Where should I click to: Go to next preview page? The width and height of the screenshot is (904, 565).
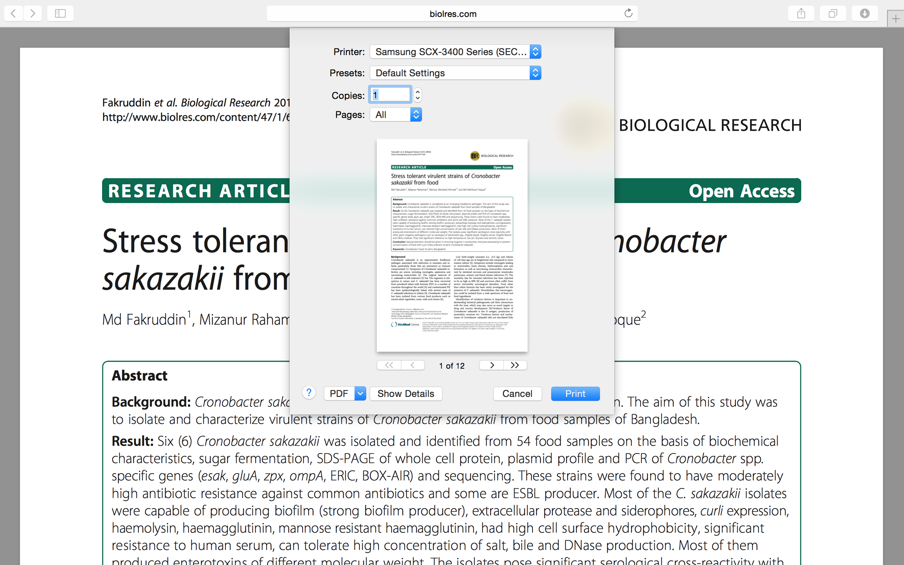tap(492, 365)
